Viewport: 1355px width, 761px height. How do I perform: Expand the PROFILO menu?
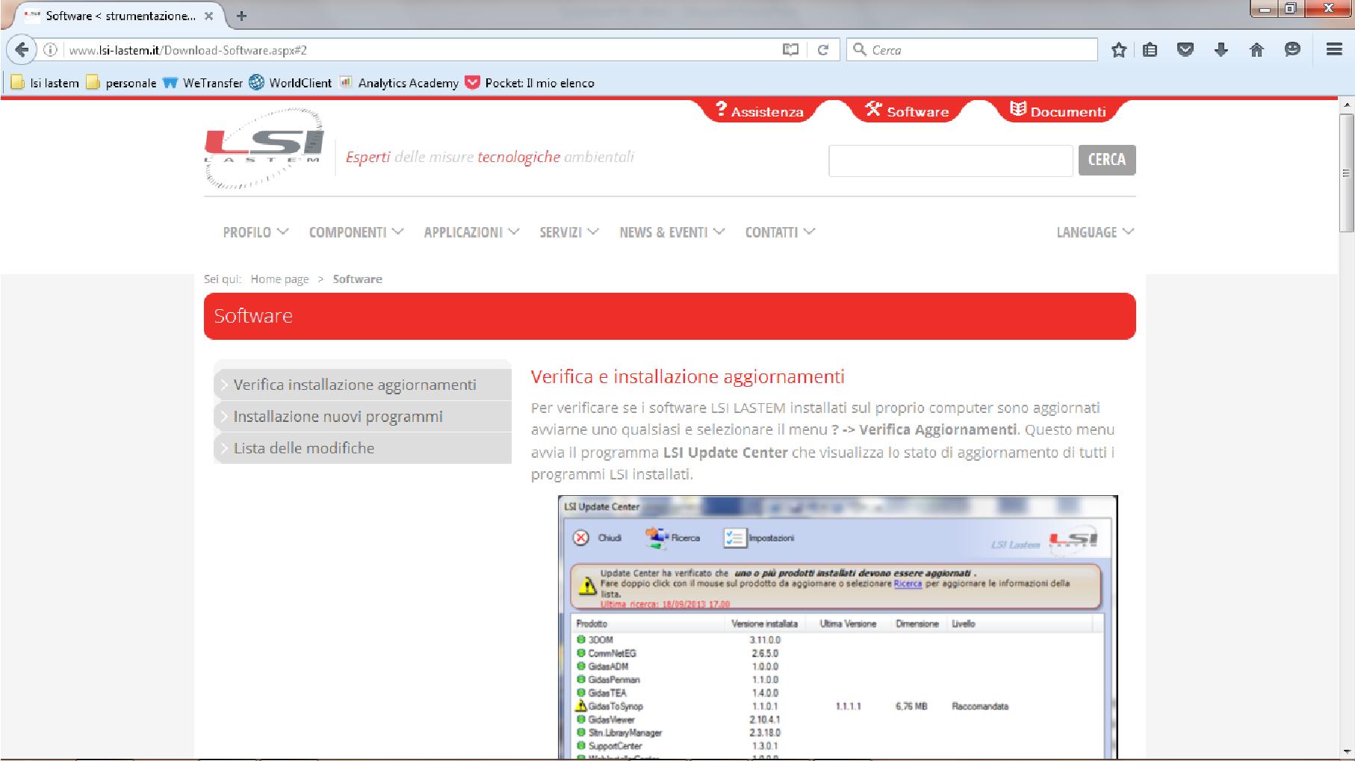[255, 232]
